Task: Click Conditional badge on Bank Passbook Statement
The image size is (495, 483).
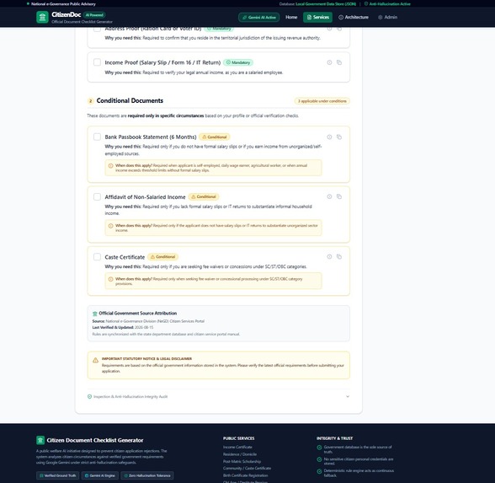Action: [215, 137]
